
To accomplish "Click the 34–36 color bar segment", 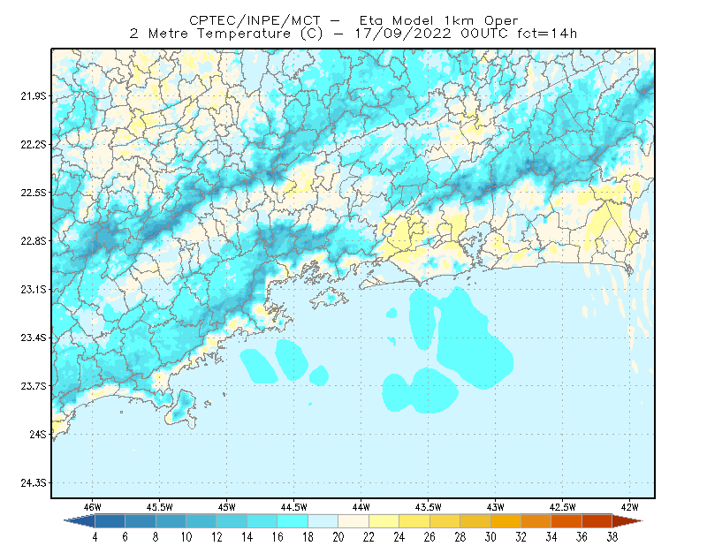I will 566,521.
